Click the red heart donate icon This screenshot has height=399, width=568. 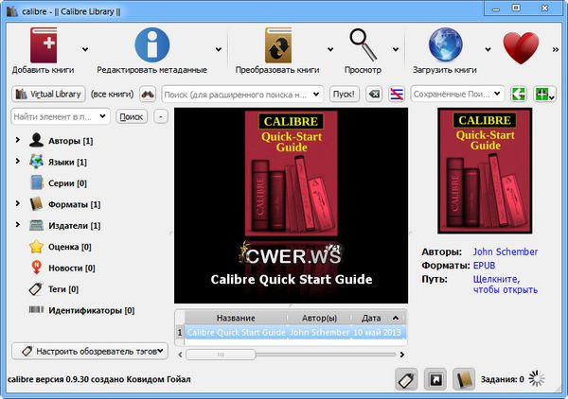coord(521,46)
